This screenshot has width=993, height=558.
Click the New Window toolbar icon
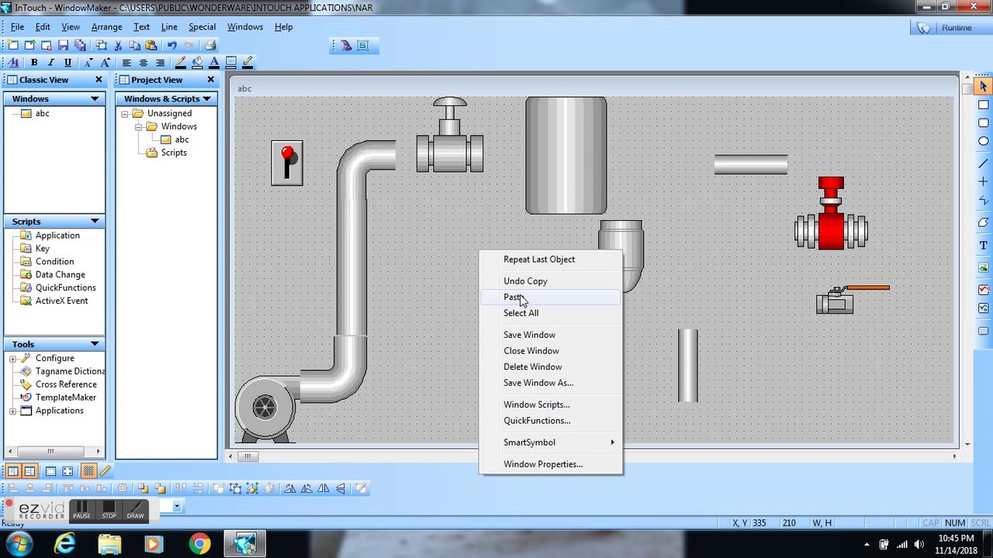pos(13,46)
